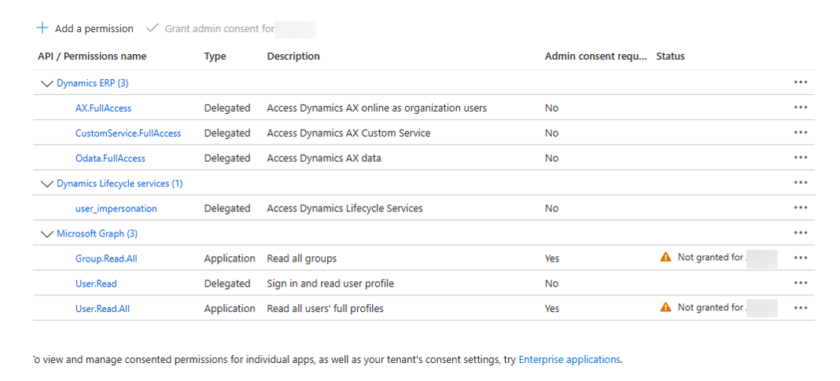The height and width of the screenshot is (381, 840).
Task: Collapse the Dynamics Lifecycle services chevron
Action: pos(47,184)
